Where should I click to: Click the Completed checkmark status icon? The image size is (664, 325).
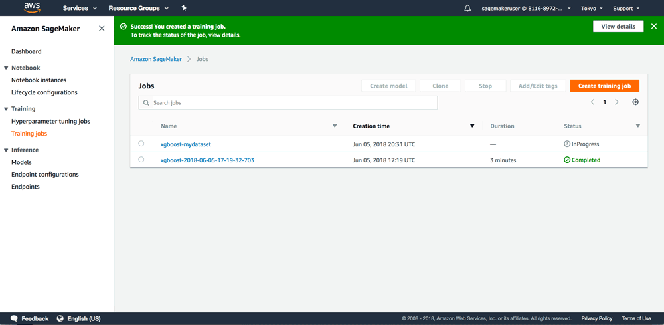pos(567,160)
